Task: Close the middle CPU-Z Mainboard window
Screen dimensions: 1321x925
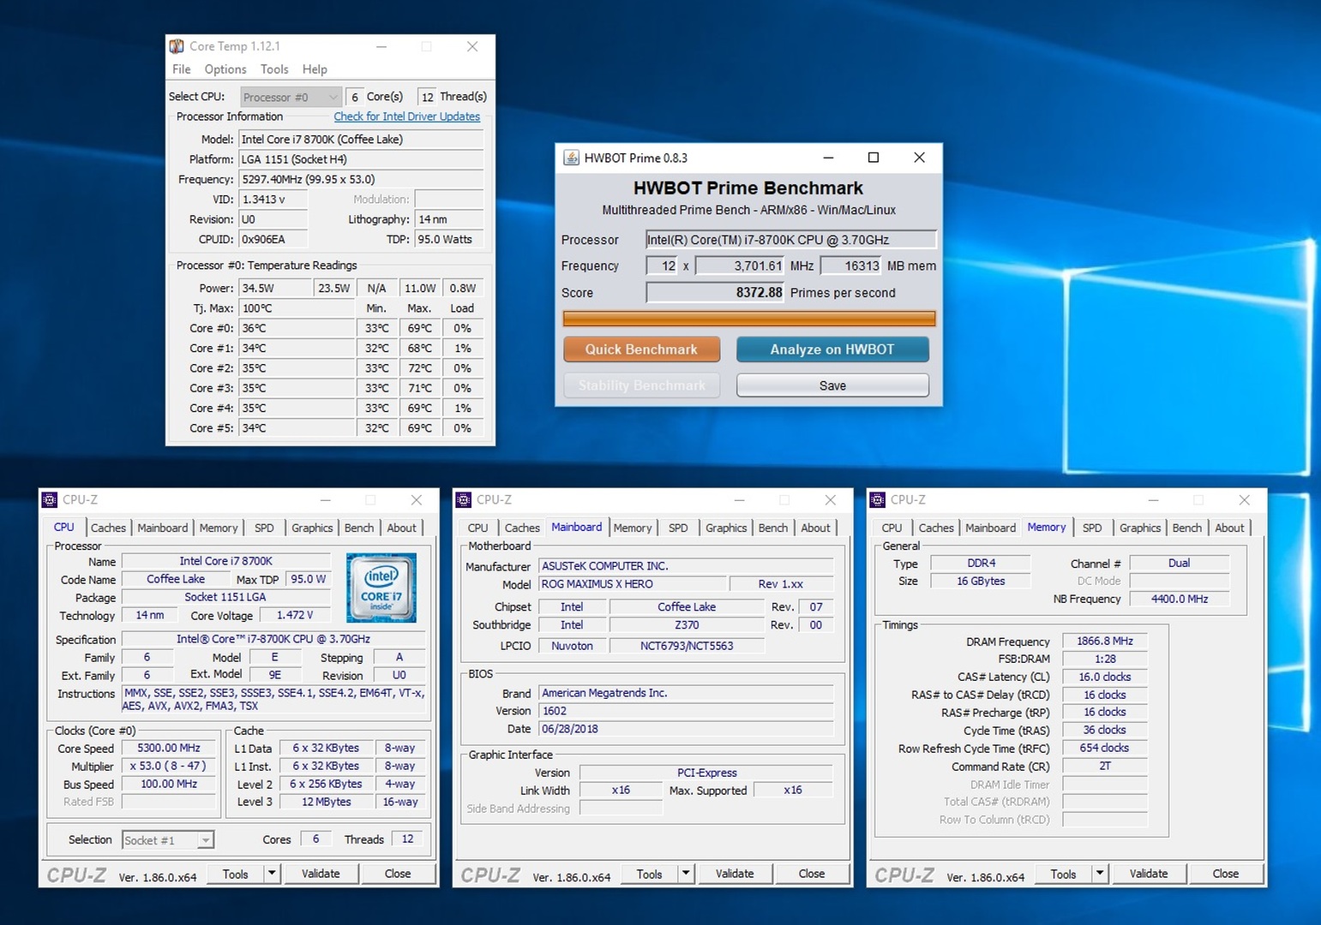Action: tap(830, 499)
